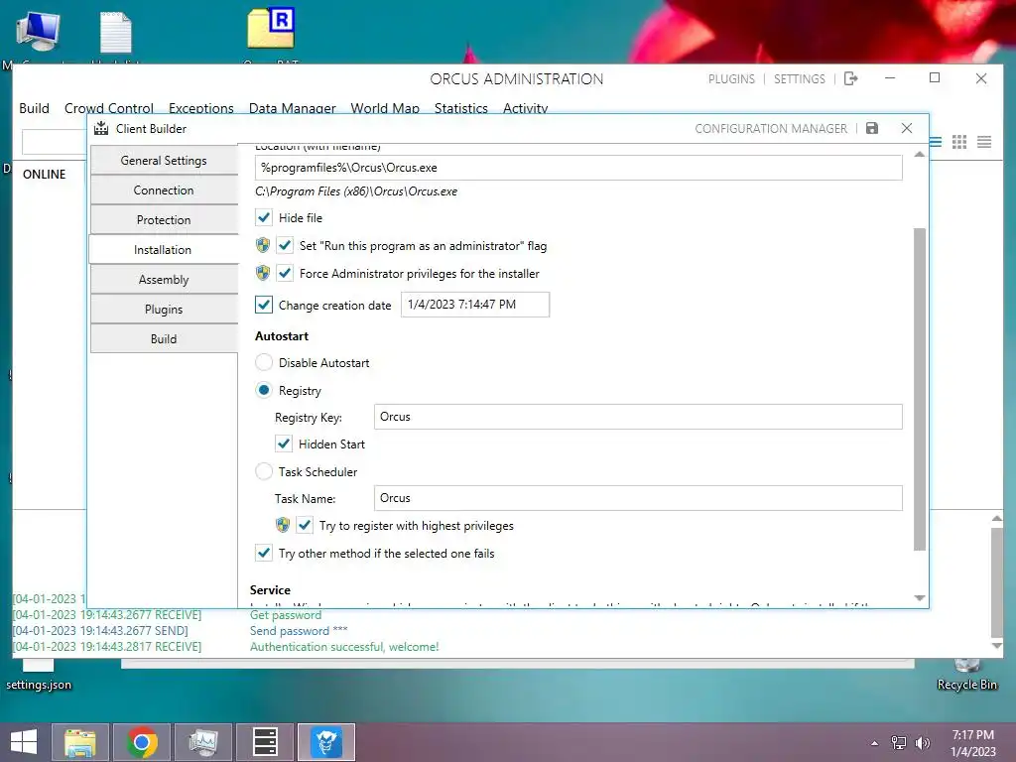Click the Orcus taskbar icon
1016x762 pixels.
(326, 742)
